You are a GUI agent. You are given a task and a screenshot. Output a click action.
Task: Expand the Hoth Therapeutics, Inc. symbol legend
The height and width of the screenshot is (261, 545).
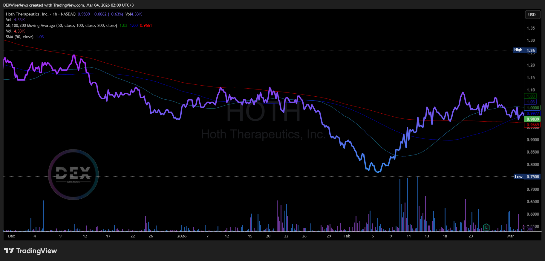pos(27,14)
